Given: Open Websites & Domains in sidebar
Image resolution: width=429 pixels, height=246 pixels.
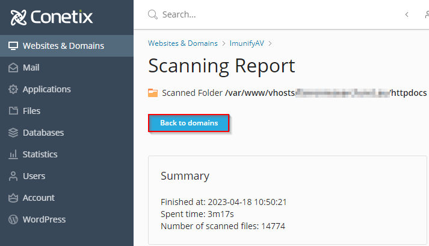Looking at the screenshot, I should coord(67,46).
